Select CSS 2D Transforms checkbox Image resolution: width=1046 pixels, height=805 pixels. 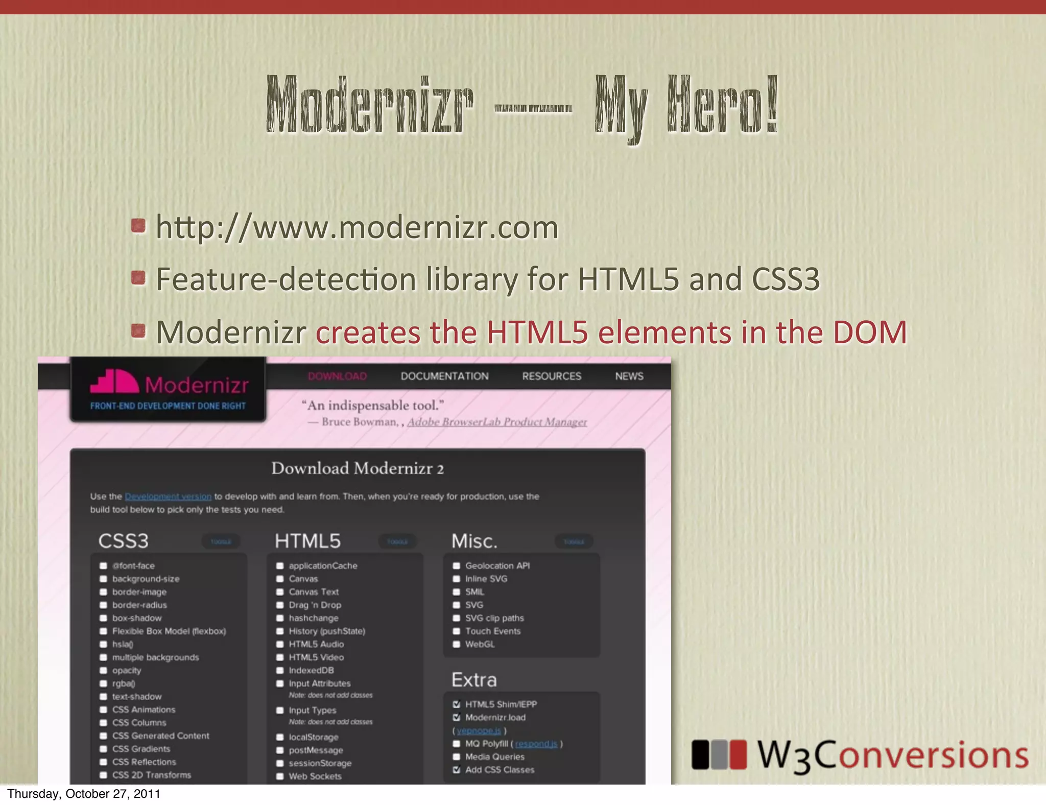point(103,775)
